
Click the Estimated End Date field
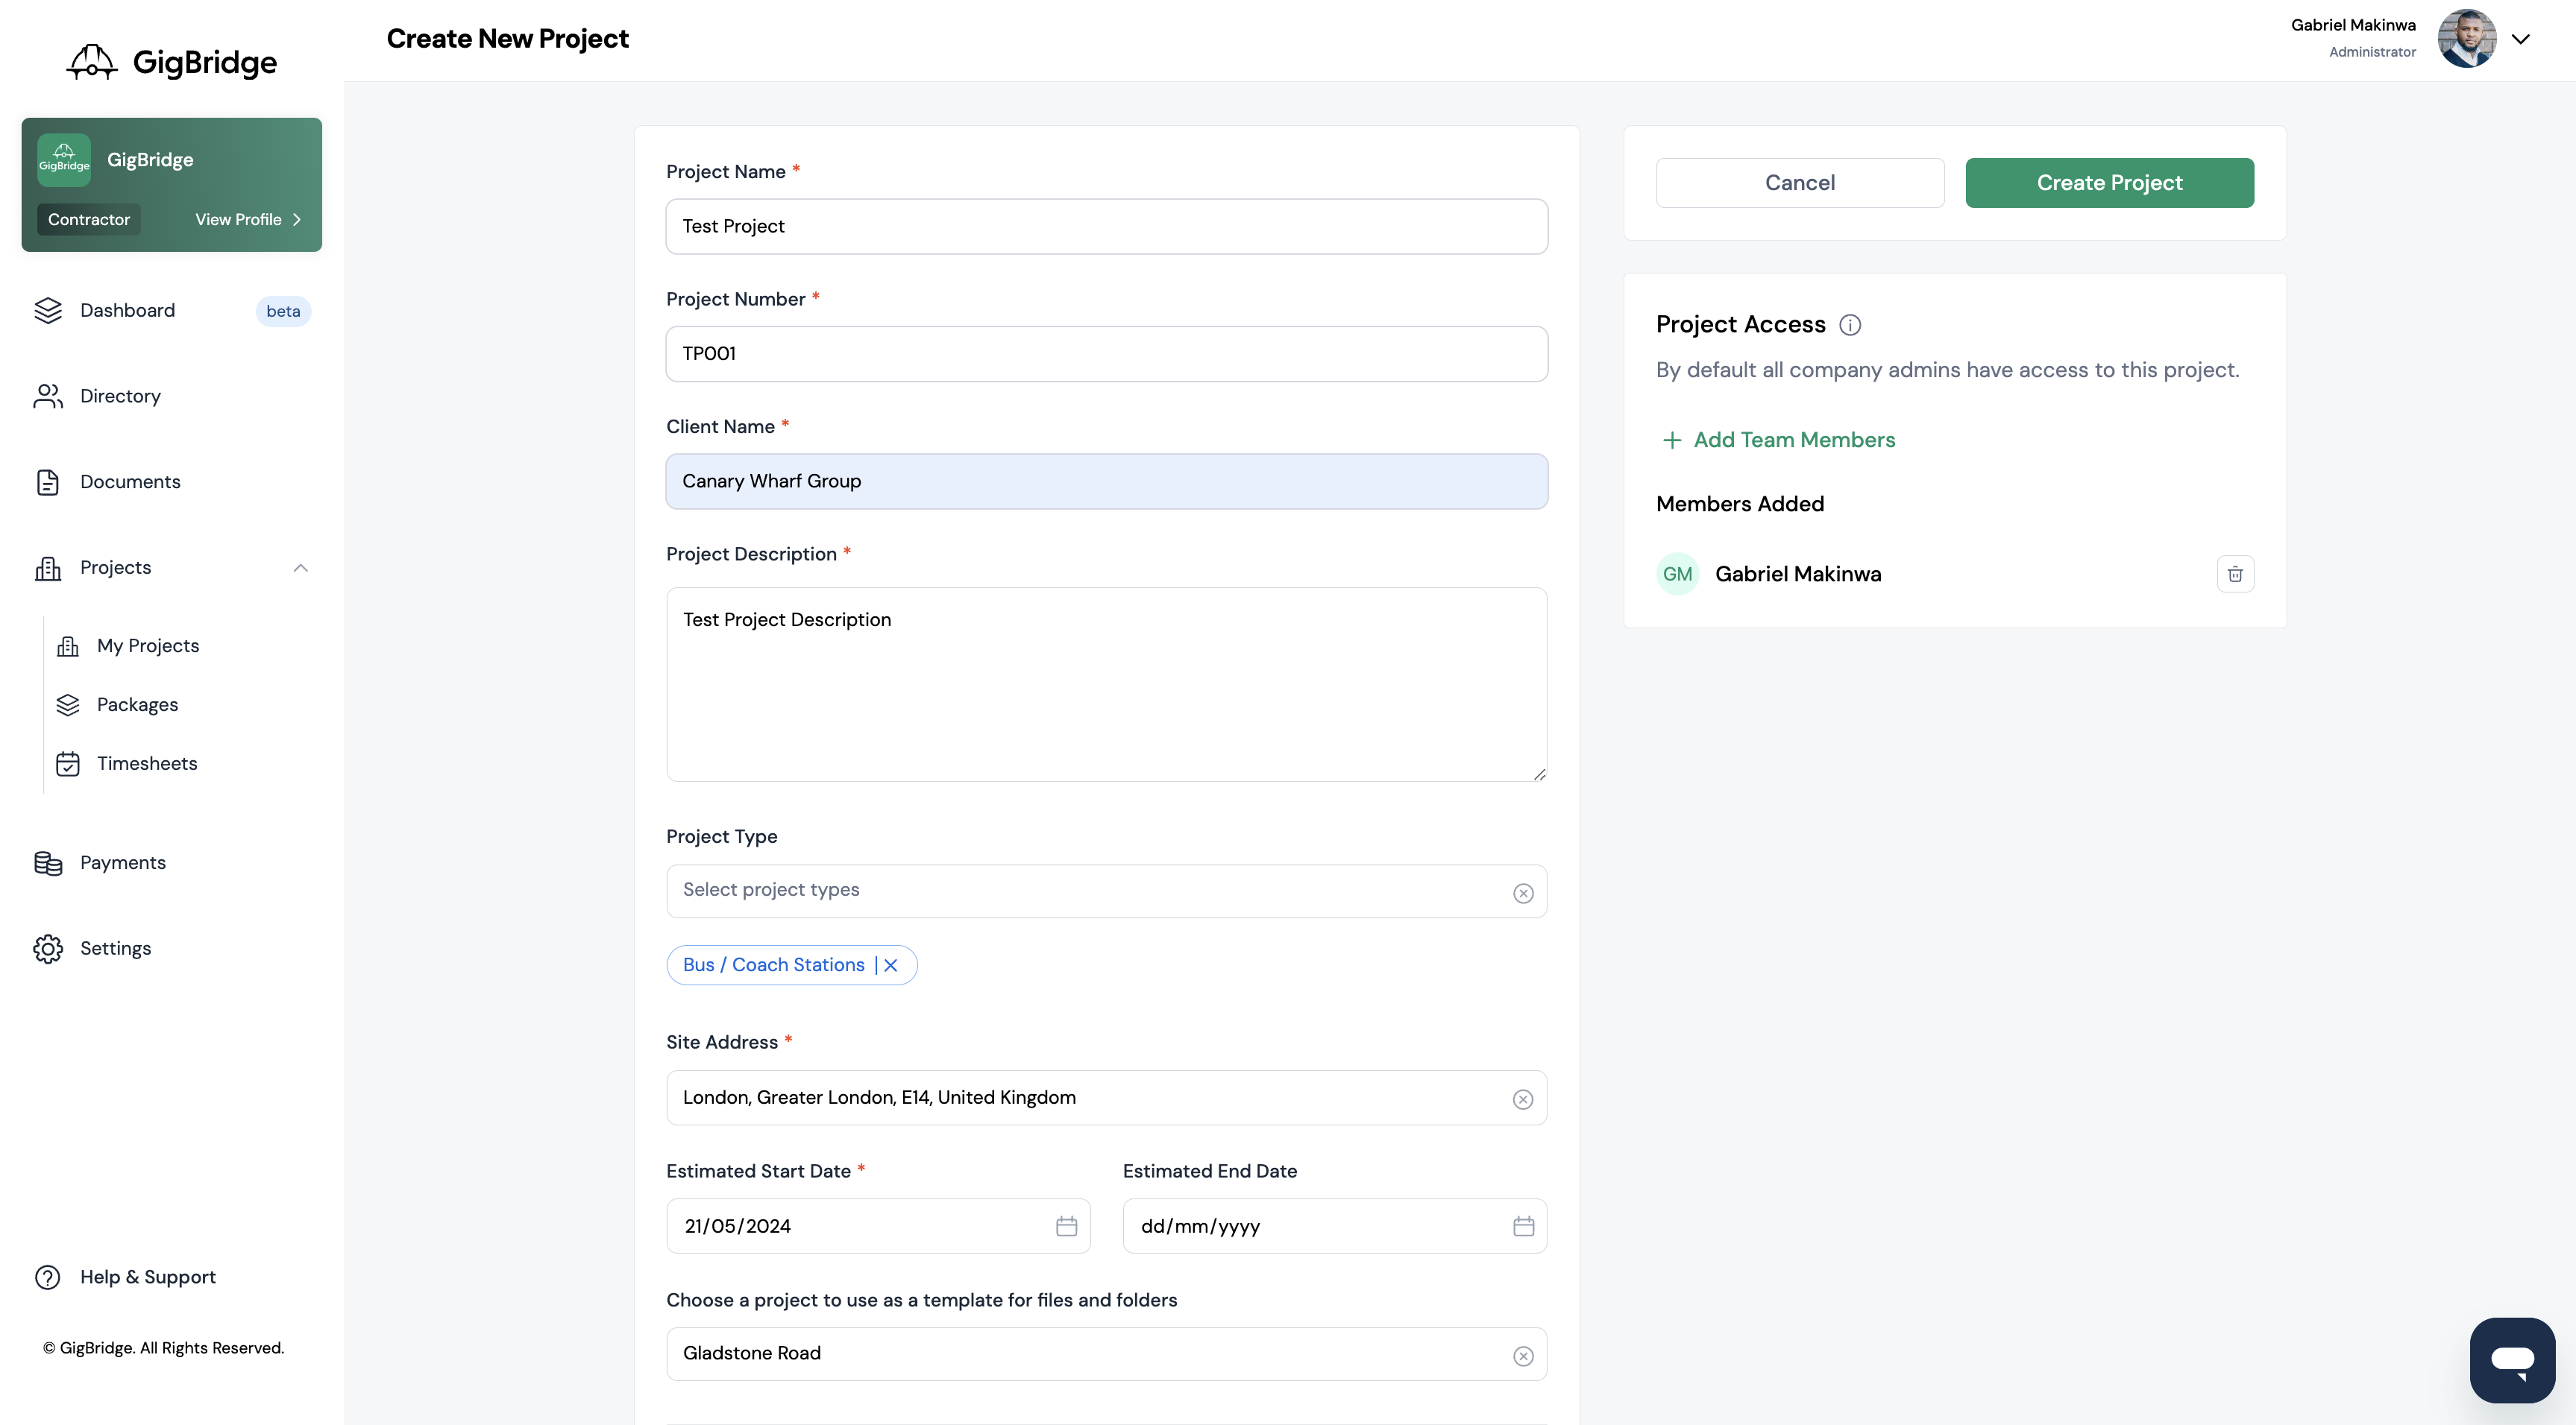1335,1226
